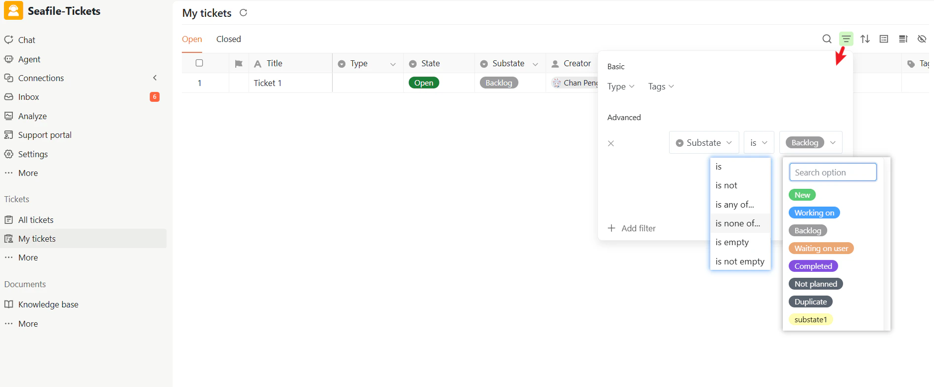Open the Ticket 1 row title
Viewport: 934px width, 387px height.
[x=267, y=83]
